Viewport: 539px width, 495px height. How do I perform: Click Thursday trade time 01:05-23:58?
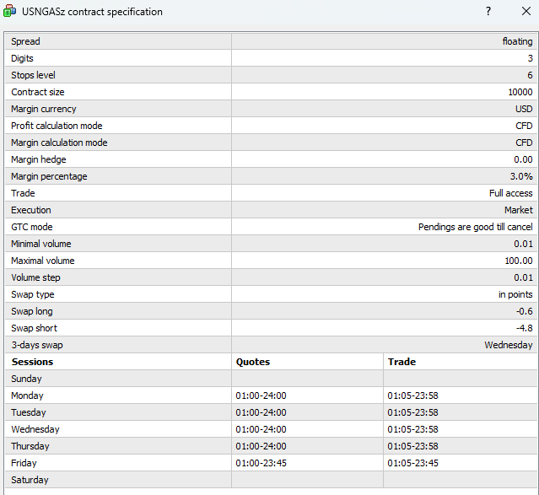pyautogui.click(x=412, y=446)
